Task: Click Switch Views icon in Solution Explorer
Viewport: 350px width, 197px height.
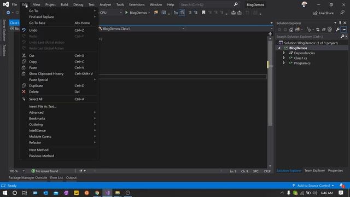Action: pos(297,30)
